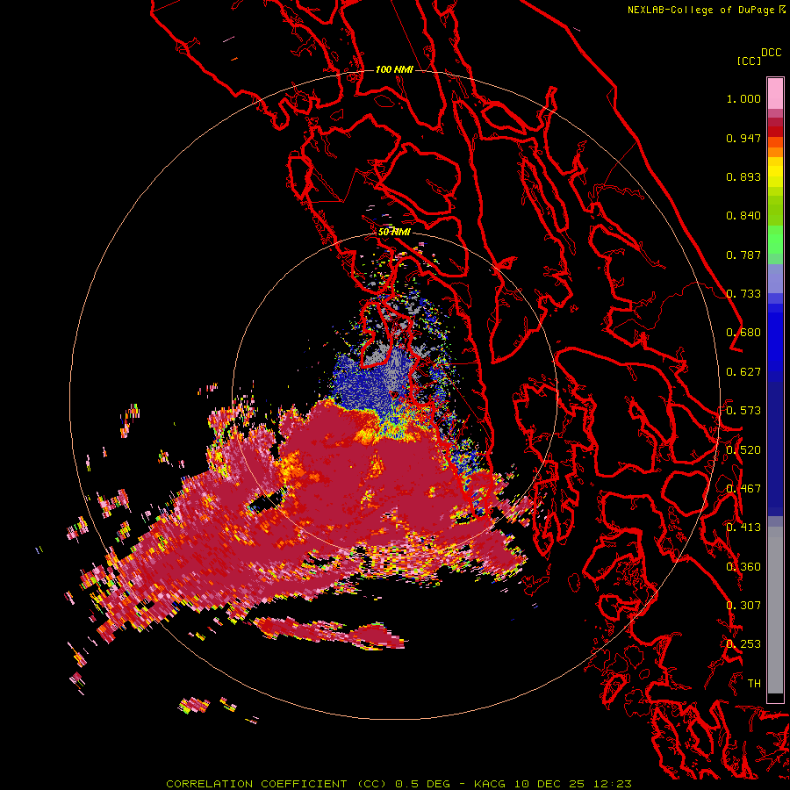790x790 pixels.
Task: Click the Correlation Coefficient KACG caption text
Action: 399,784
